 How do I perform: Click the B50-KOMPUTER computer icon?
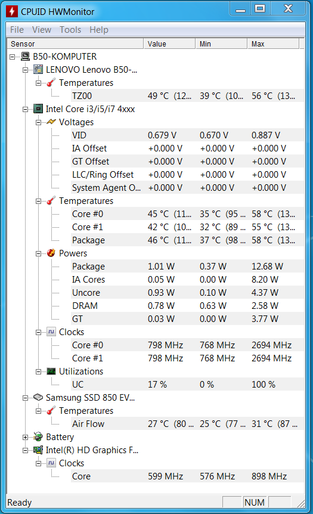(25, 57)
